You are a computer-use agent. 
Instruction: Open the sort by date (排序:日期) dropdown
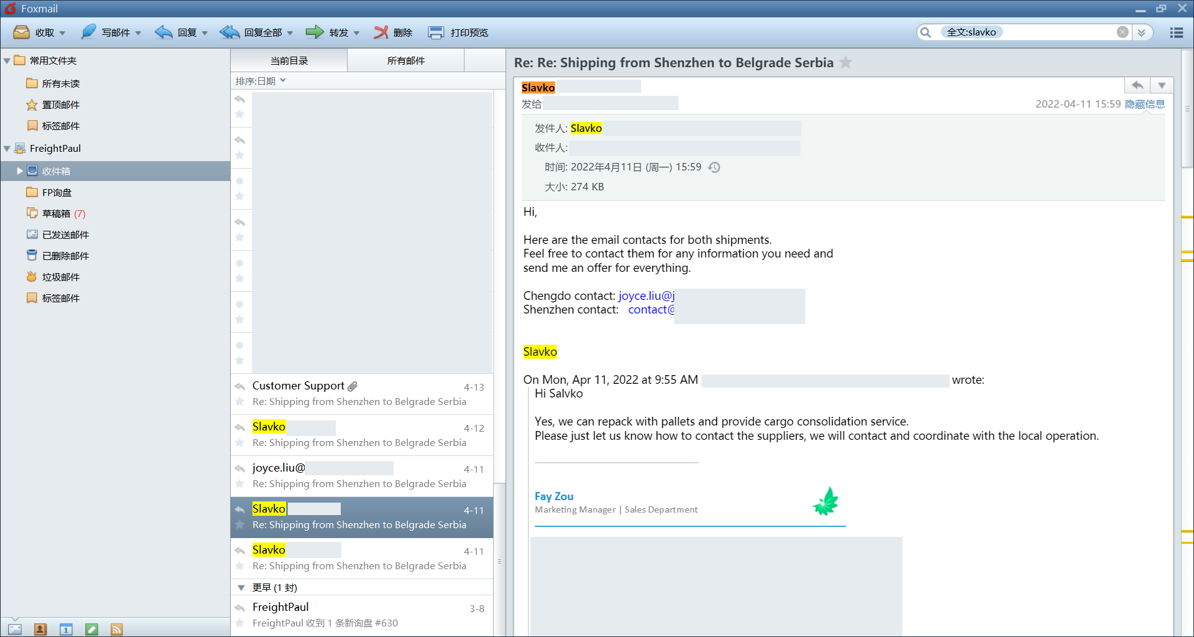coord(261,81)
